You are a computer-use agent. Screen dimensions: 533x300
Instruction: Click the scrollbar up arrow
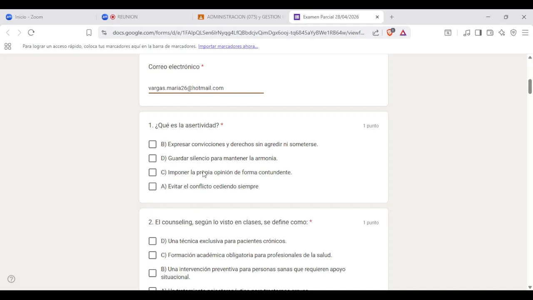click(x=530, y=57)
